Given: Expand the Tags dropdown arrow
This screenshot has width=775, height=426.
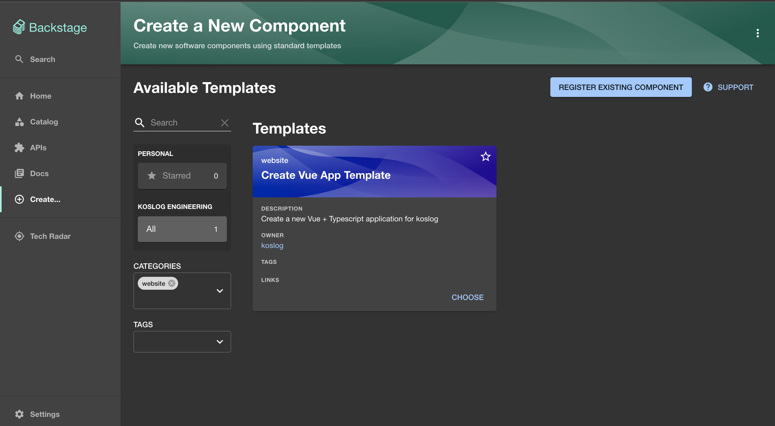Looking at the screenshot, I should click(220, 342).
